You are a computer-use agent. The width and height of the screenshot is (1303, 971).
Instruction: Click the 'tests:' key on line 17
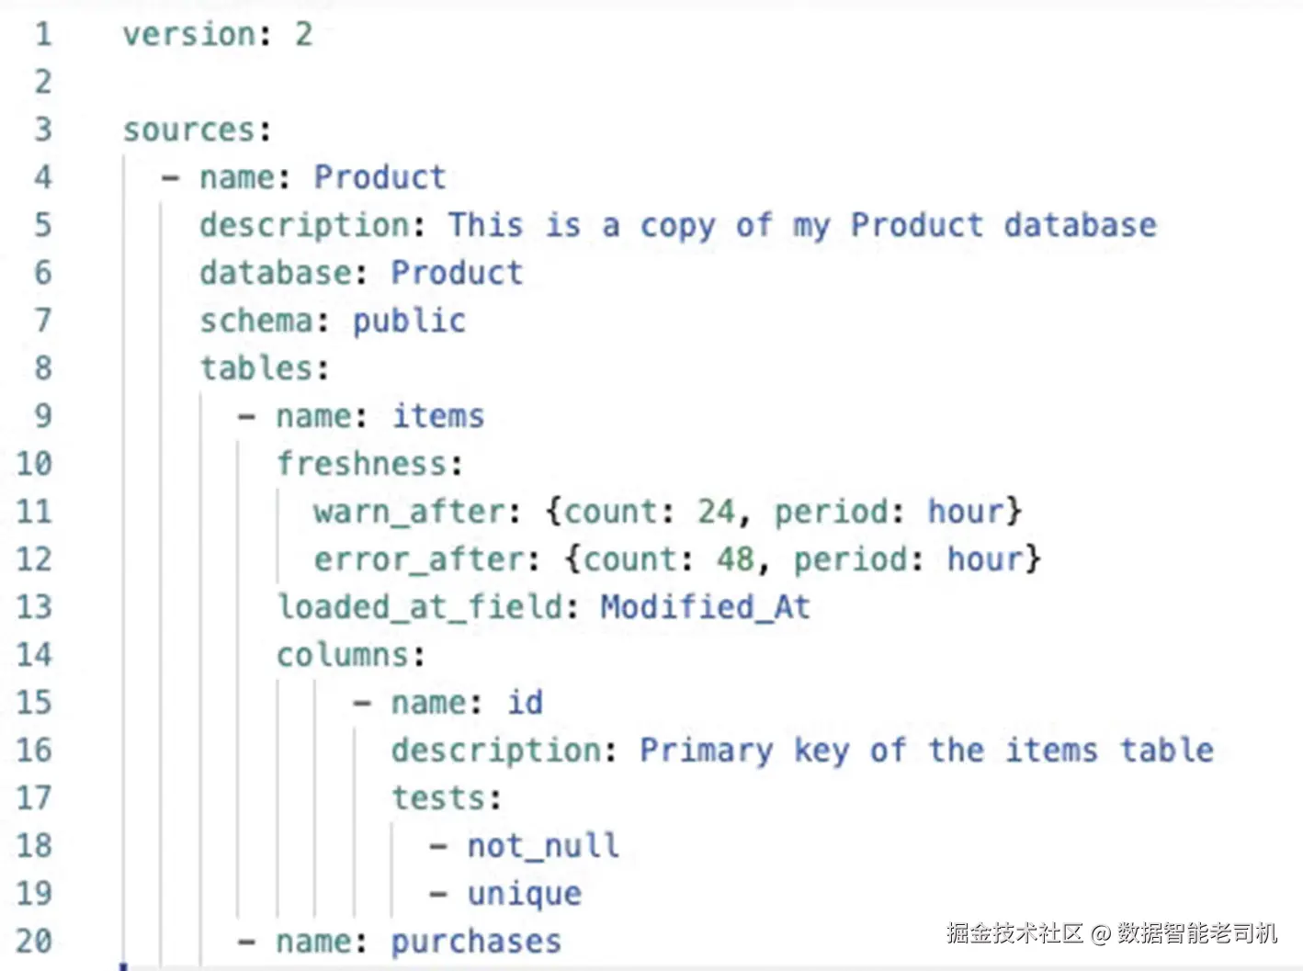(447, 798)
